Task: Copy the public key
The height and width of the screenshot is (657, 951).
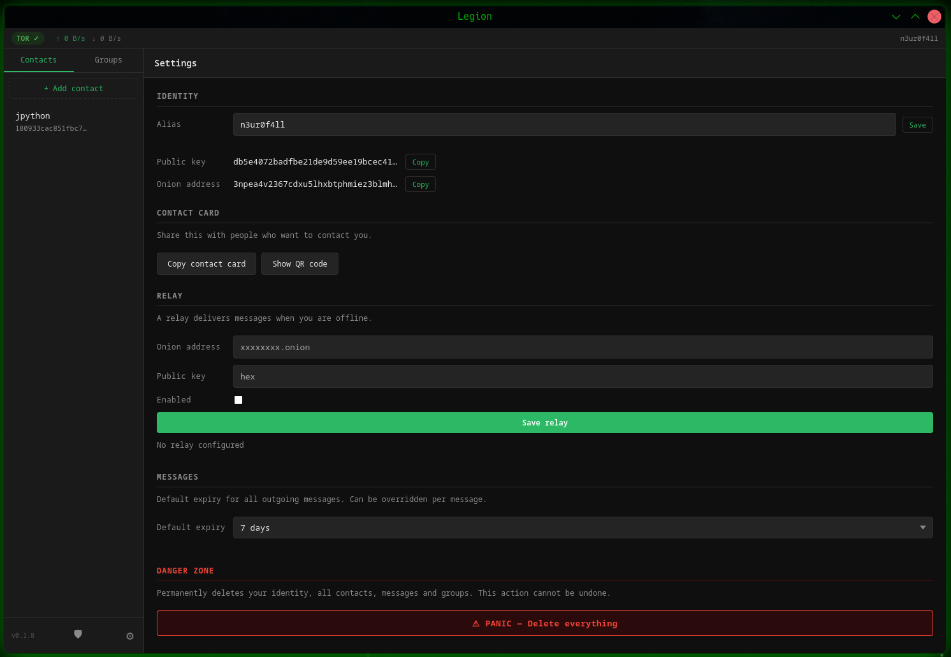Action: 421,162
